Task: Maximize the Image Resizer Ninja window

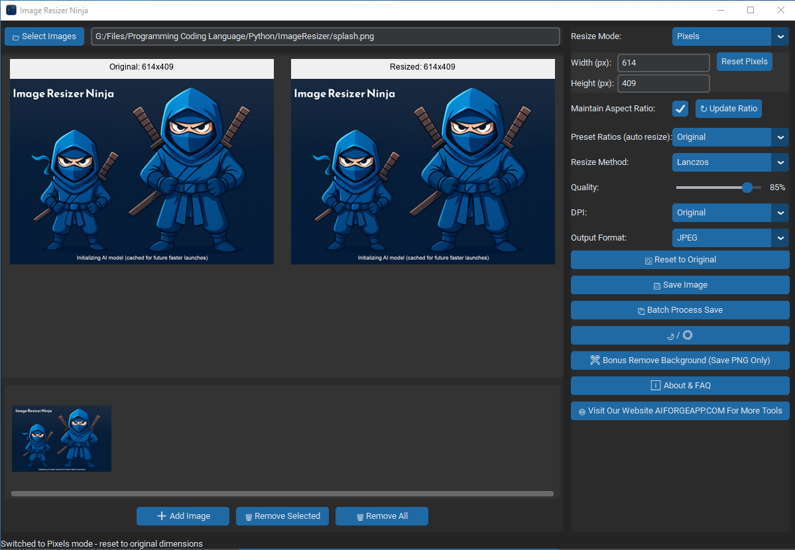Action: pyautogui.click(x=751, y=10)
